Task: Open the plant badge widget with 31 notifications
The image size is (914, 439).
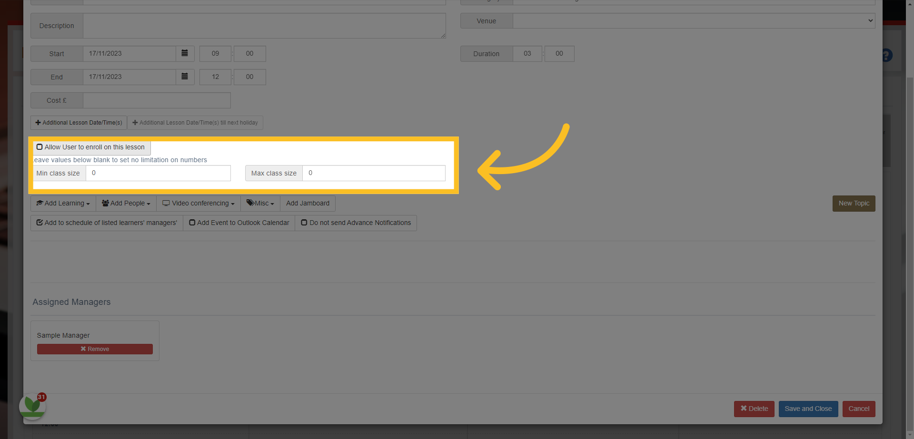Action: click(32, 406)
